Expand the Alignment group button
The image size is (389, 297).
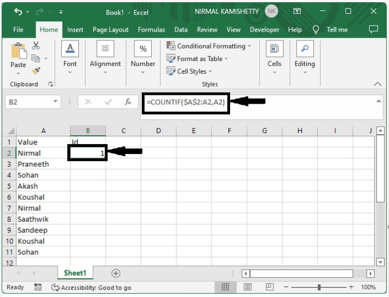click(105, 58)
